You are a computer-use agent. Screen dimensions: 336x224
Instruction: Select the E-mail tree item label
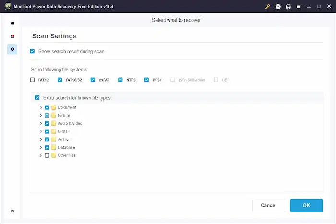(64, 131)
